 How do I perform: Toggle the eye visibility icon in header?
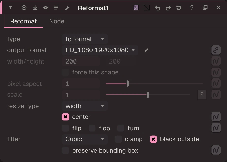click(46, 8)
